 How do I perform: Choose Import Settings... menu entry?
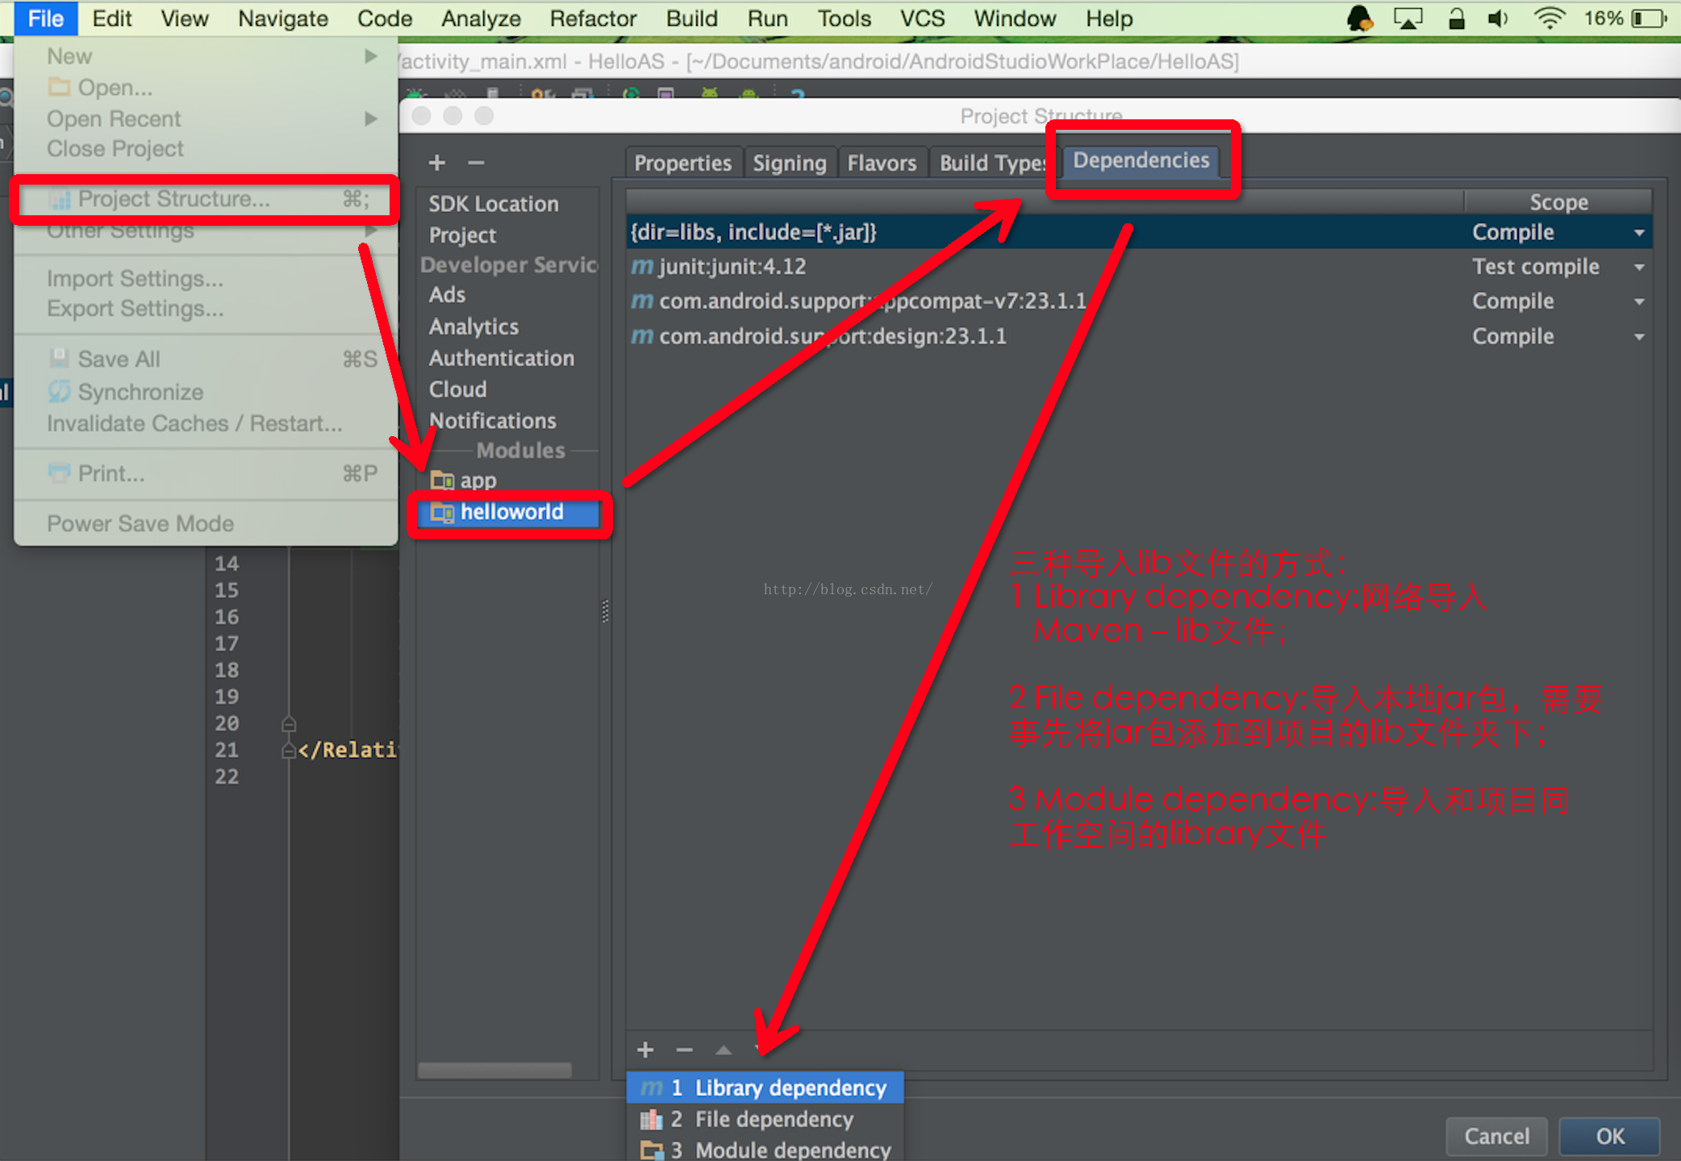click(x=135, y=278)
